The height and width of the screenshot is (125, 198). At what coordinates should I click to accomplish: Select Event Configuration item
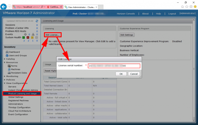click(18, 114)
